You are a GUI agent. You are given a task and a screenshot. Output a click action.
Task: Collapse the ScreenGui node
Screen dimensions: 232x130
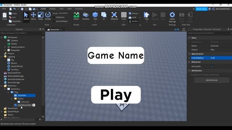pyautogui.click(x=5, y=89)
